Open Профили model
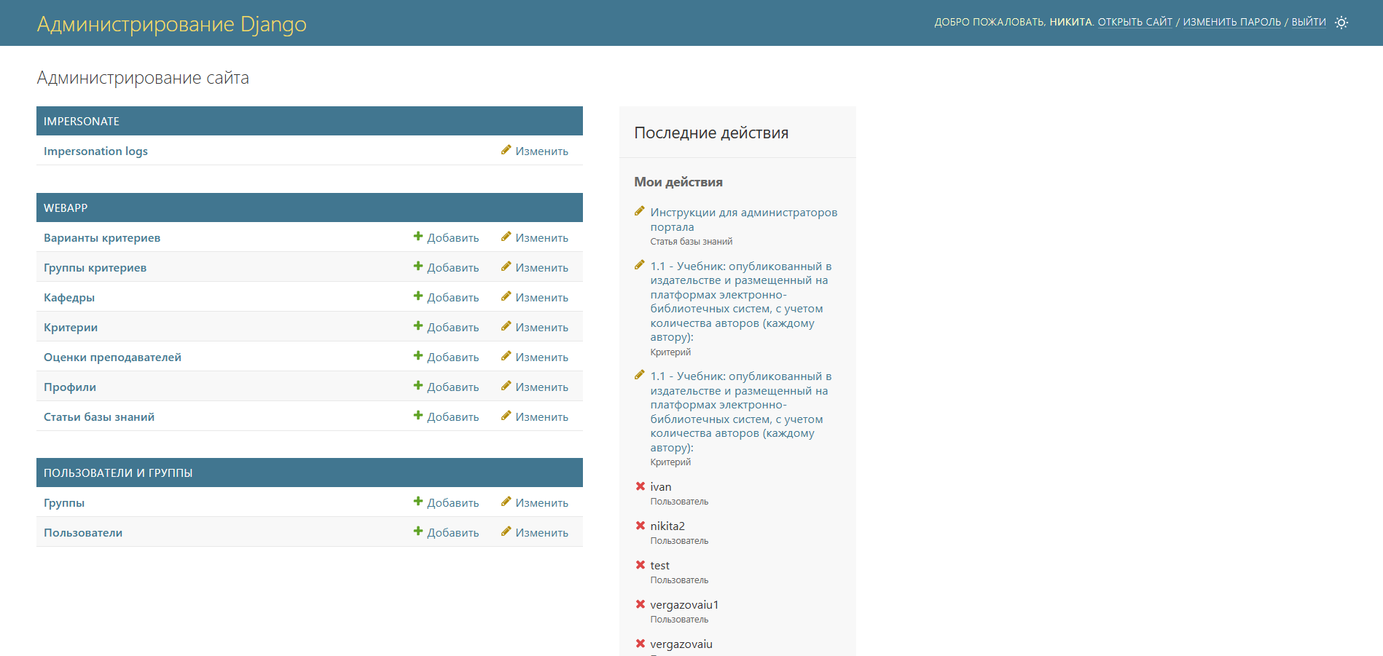The height and width of the screenshot is (656, 1383). point(70,387)
